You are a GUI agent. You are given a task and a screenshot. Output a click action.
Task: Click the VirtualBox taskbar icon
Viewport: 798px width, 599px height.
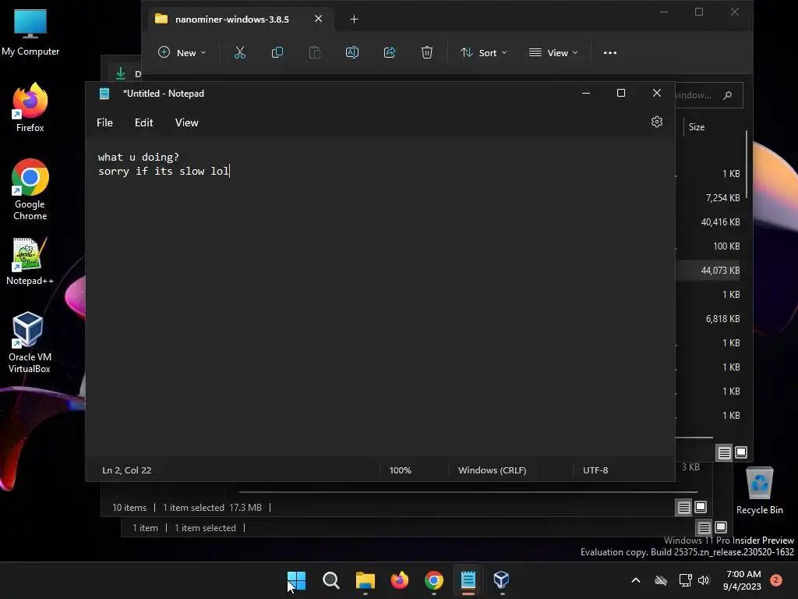502,580
